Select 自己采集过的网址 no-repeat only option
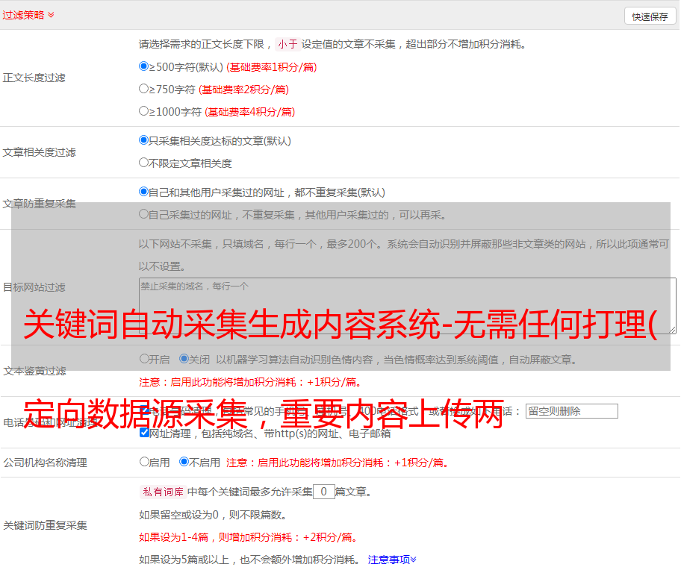The width and height of the screenshot is (681, 573). pyautogui.click(x=144, y=214)
